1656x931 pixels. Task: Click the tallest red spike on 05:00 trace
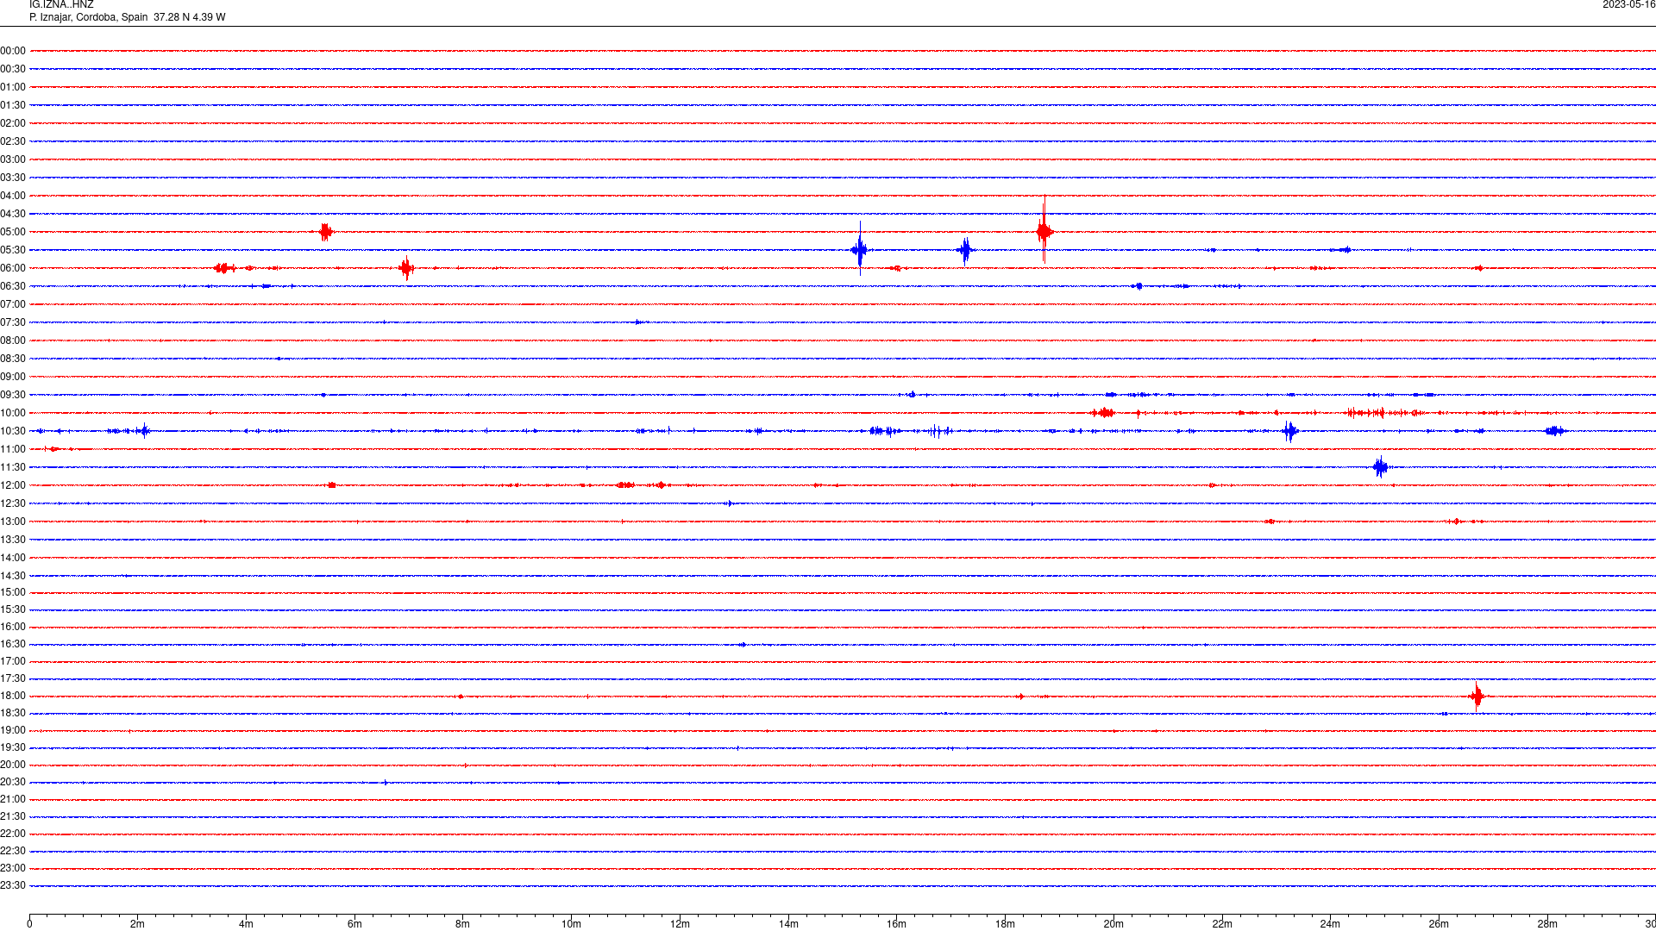(1044, 229)
